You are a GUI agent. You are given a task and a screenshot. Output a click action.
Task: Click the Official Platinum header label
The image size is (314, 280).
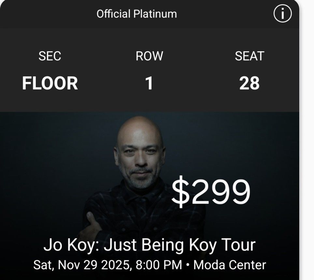coord(136,14)
